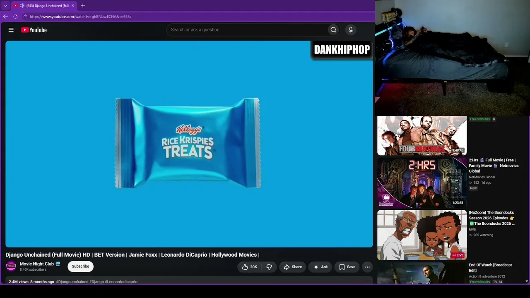Viewport: 530px width, 298px height.
Task: Click the #Django hashtag link
Action: 96,282
